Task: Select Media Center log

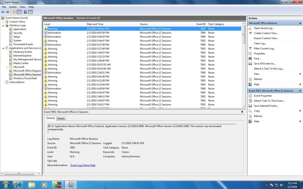Action: click(21, 63)
